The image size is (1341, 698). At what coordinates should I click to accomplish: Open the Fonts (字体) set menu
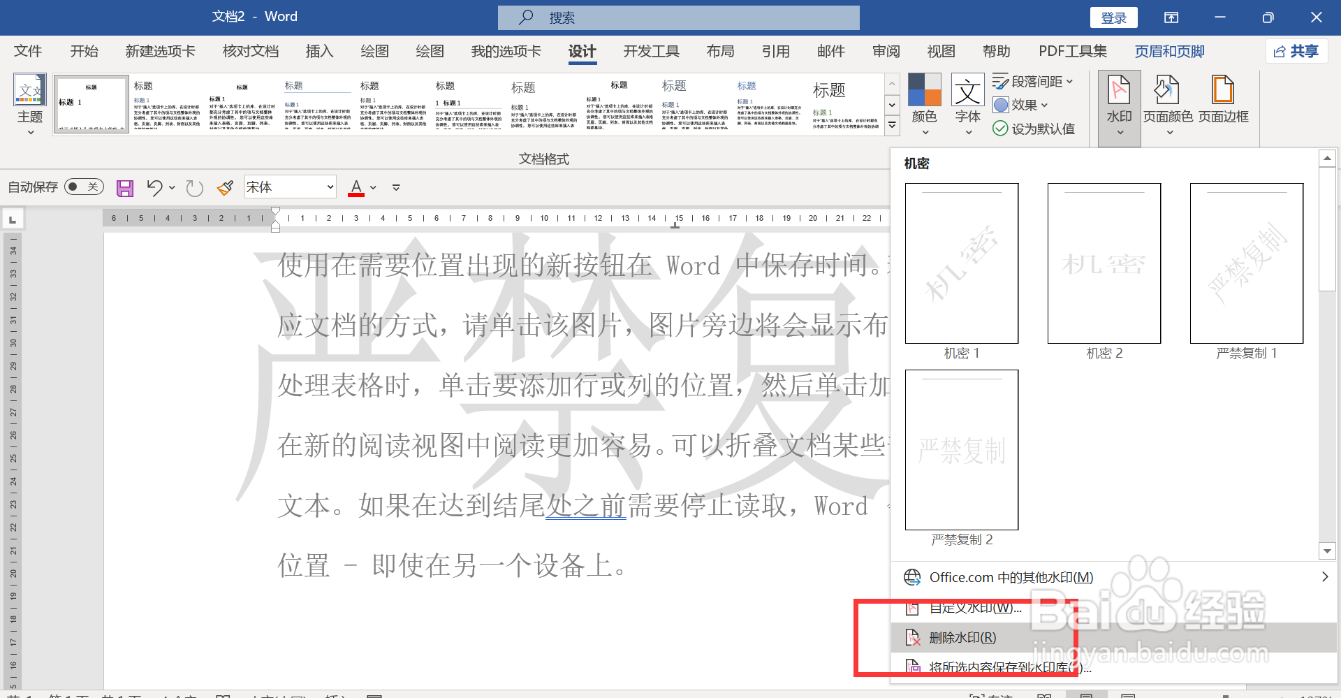tap(967, 105)
